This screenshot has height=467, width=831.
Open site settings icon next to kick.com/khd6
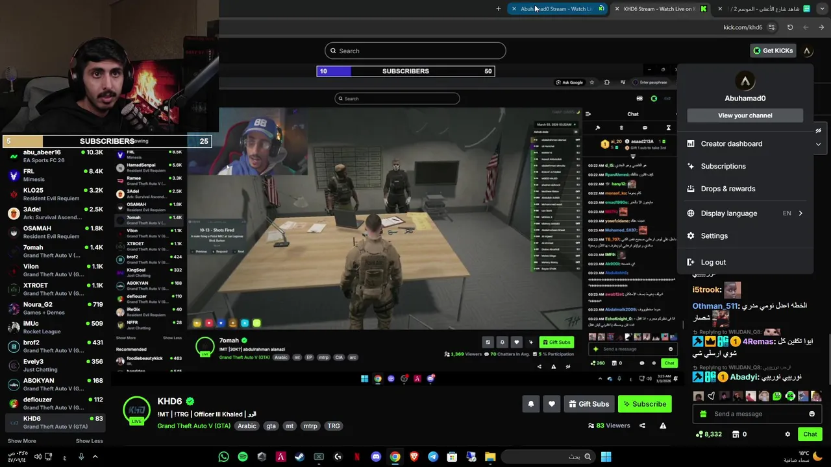click(771, 27)
